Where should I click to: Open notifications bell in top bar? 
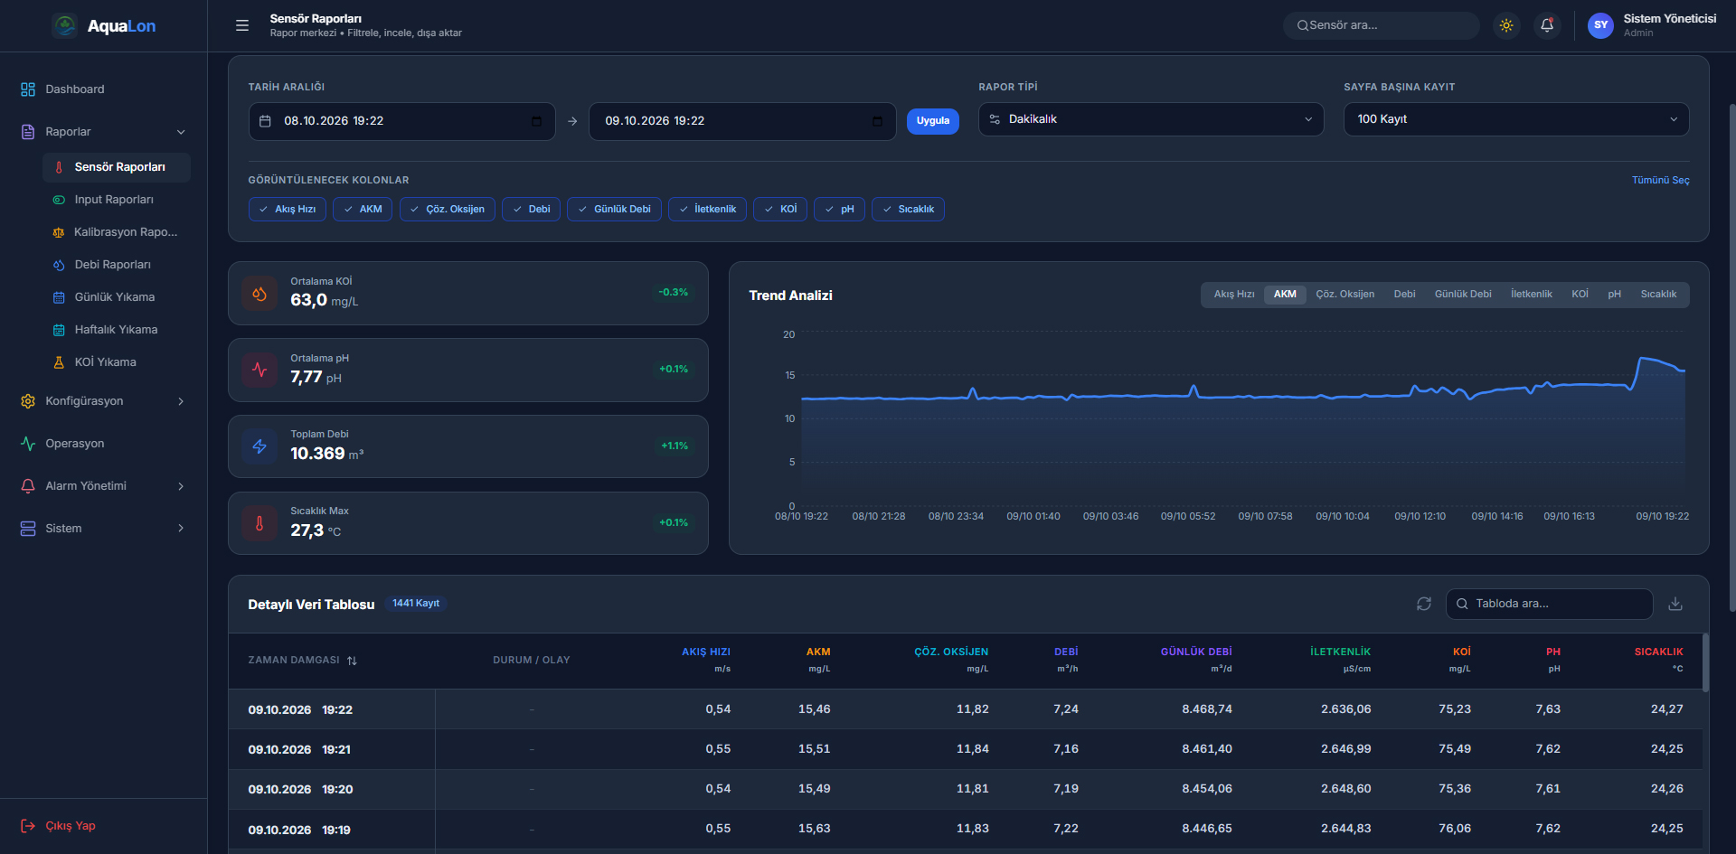point(1547,25)
